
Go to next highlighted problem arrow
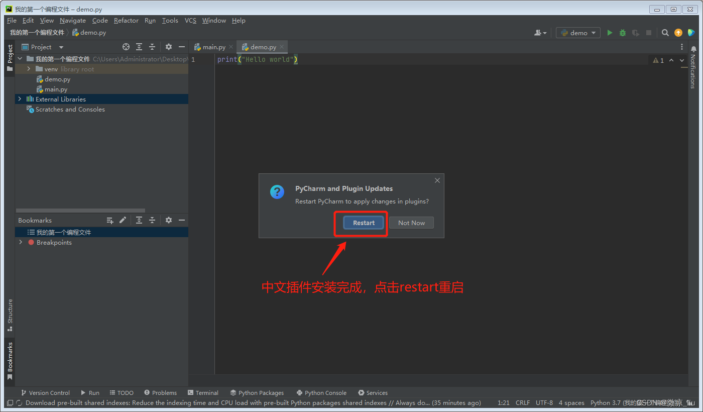682,60
